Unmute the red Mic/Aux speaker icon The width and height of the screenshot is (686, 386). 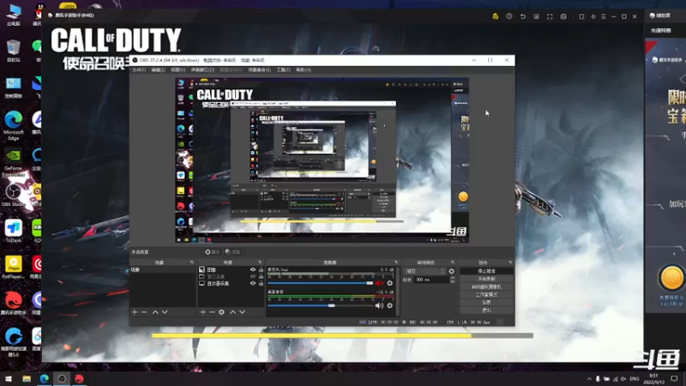[379, 283]
